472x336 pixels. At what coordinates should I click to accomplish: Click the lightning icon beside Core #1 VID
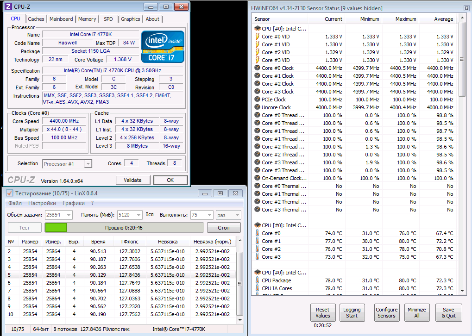[258, 44]
